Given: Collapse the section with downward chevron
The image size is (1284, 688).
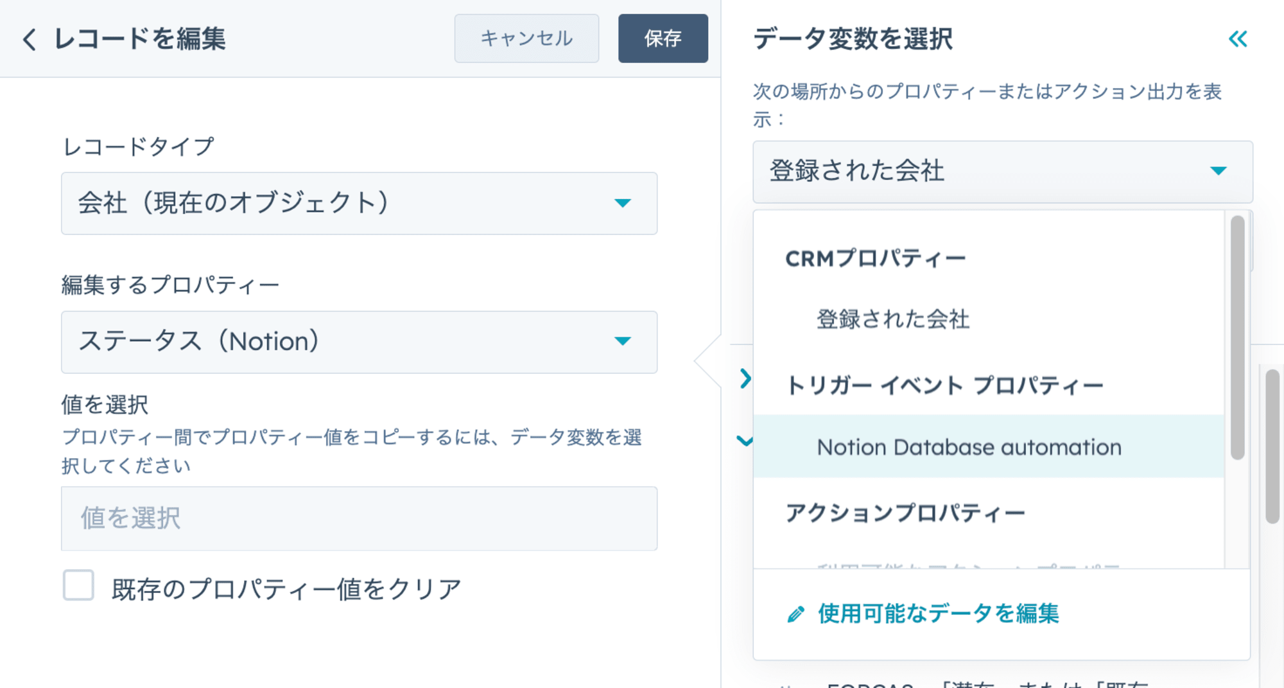Looking at the screenshot, I should [745, 441].
